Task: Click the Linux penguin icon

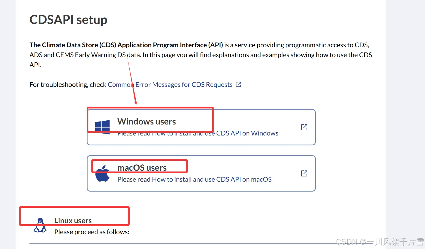Action: pos(40,224)
